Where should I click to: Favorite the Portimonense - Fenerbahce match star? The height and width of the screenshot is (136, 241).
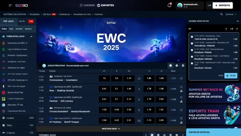tap(181, 78)
